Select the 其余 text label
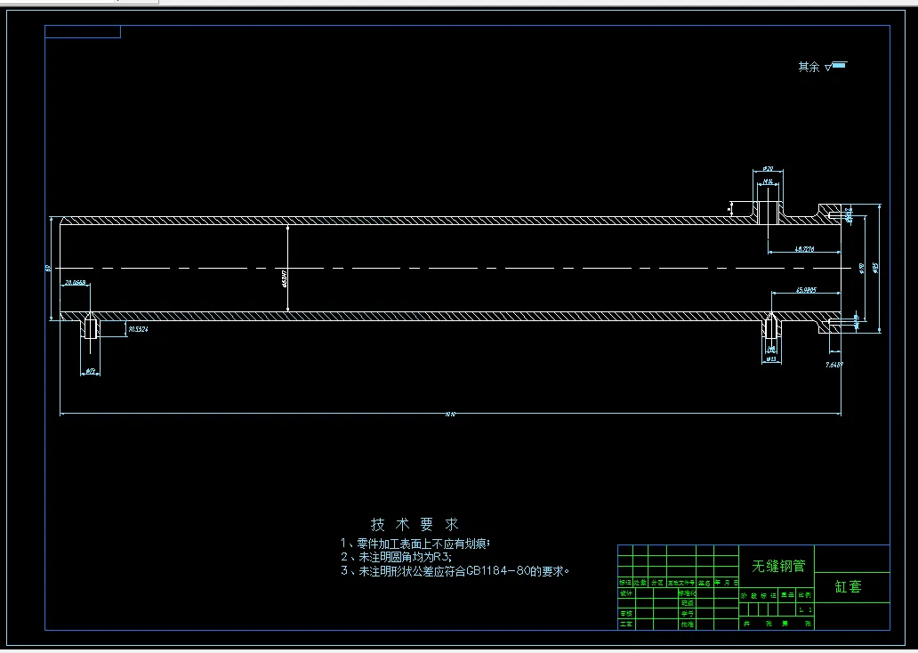Image resolution: width=918 pixels, height=653 pixels. point(809,67)
